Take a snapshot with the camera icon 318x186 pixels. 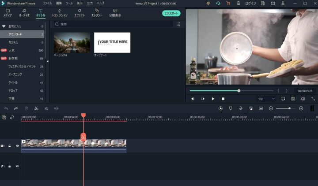293,99
